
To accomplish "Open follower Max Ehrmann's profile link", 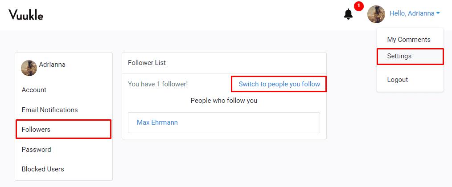I will (157, 122).
